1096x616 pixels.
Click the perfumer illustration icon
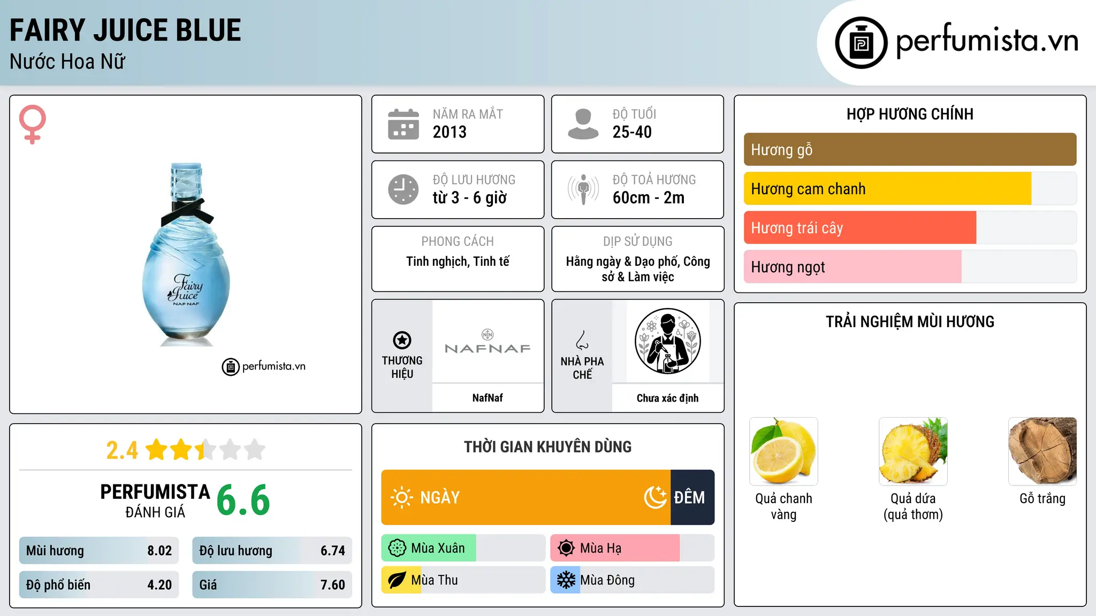point(667,341)
